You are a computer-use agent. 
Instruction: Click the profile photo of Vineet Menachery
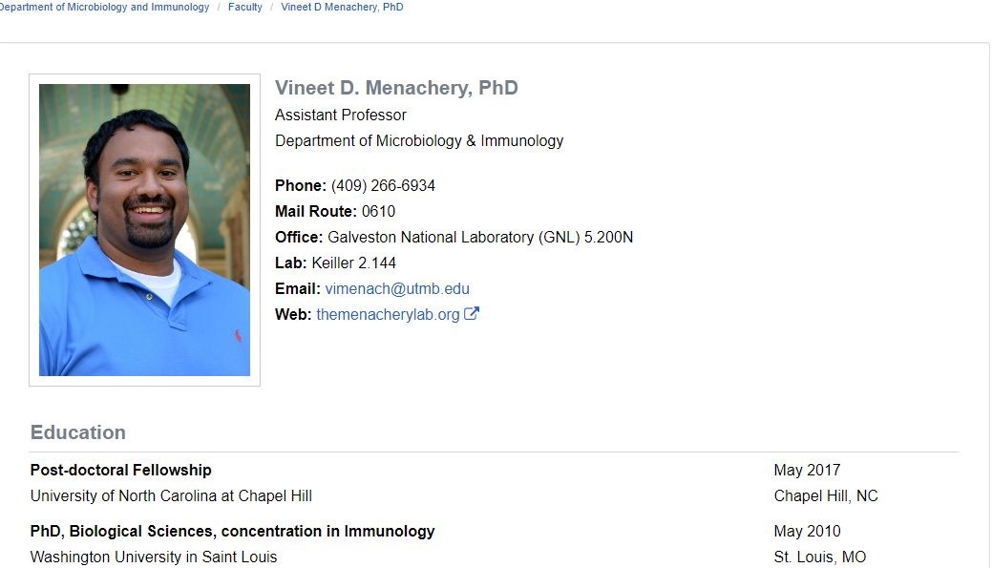[144, 230]
